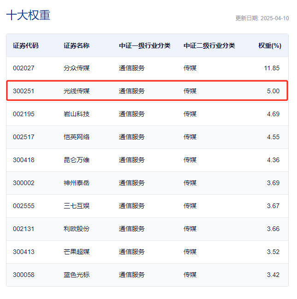Click the 更新日期: 2025-04-10 text
Viewport: 297px width, 299px height.
coord(262,18)
